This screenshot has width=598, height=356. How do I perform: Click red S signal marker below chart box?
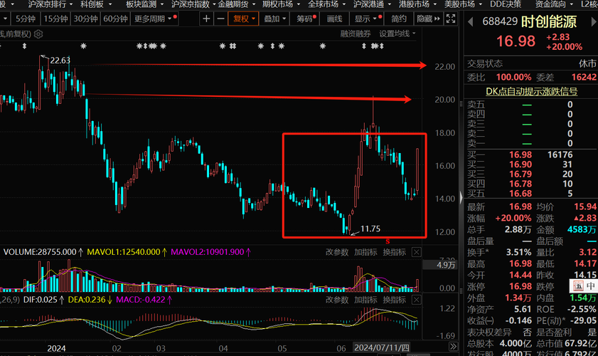[x=388, y=241]
